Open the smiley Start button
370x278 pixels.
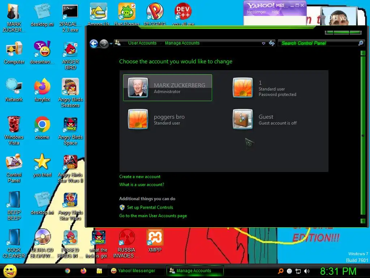pos(10,271)
